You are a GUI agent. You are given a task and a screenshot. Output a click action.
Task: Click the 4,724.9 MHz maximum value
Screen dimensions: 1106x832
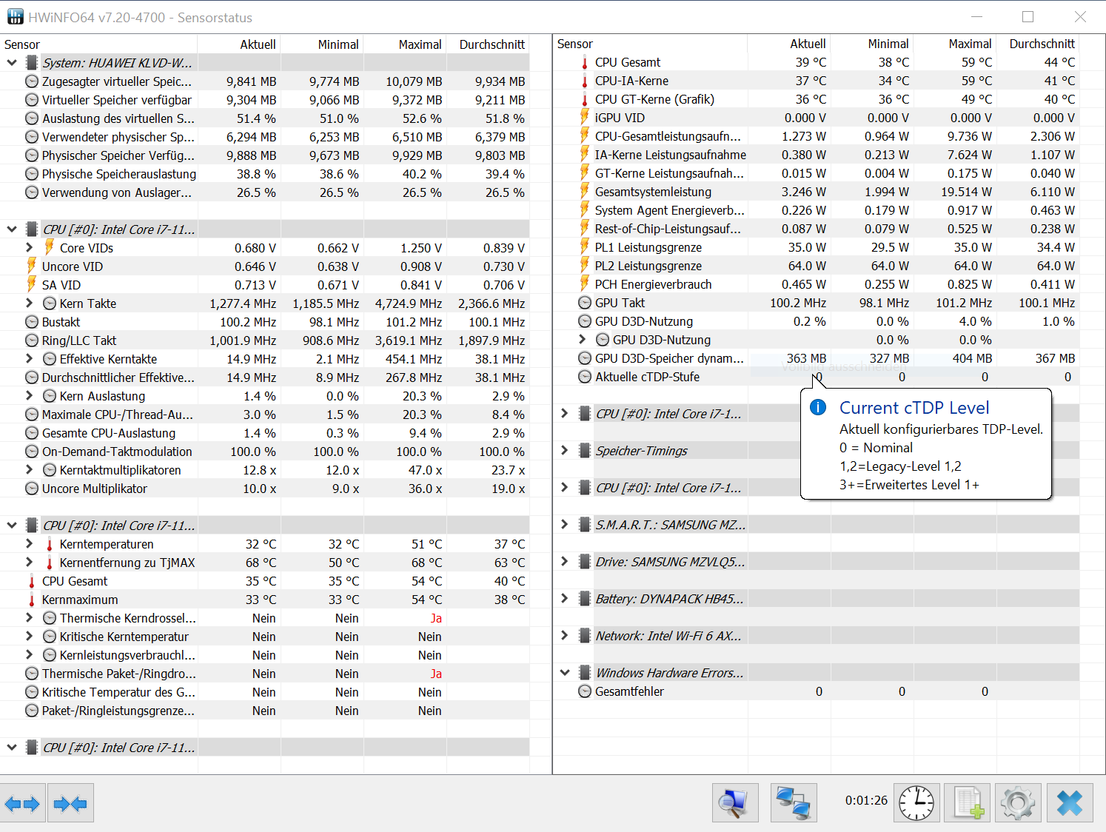click(x=409, y=303)
